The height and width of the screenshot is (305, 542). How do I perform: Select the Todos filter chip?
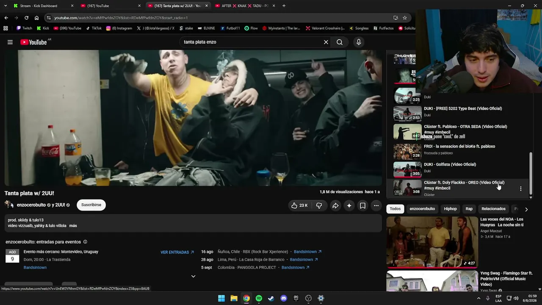click(395, 209)
